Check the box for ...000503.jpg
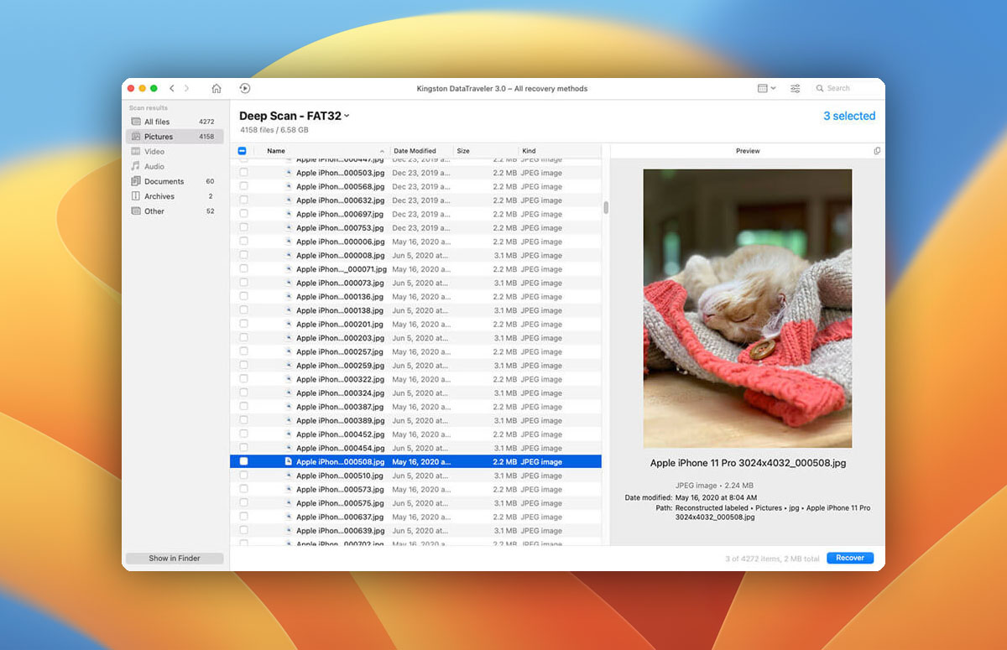 (243, 173)
